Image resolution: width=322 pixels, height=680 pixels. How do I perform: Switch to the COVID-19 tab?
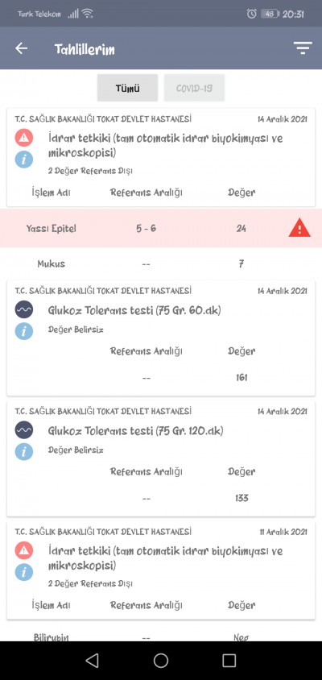click(194, 88)
